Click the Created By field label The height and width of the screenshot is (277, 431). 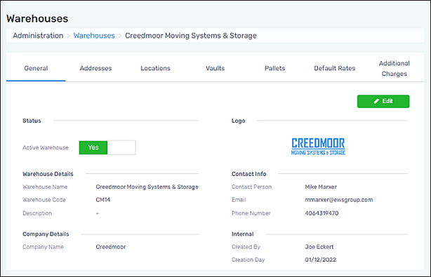[246, 247]
